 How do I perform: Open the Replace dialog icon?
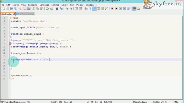pyautogui.click(x=61, y=9)
